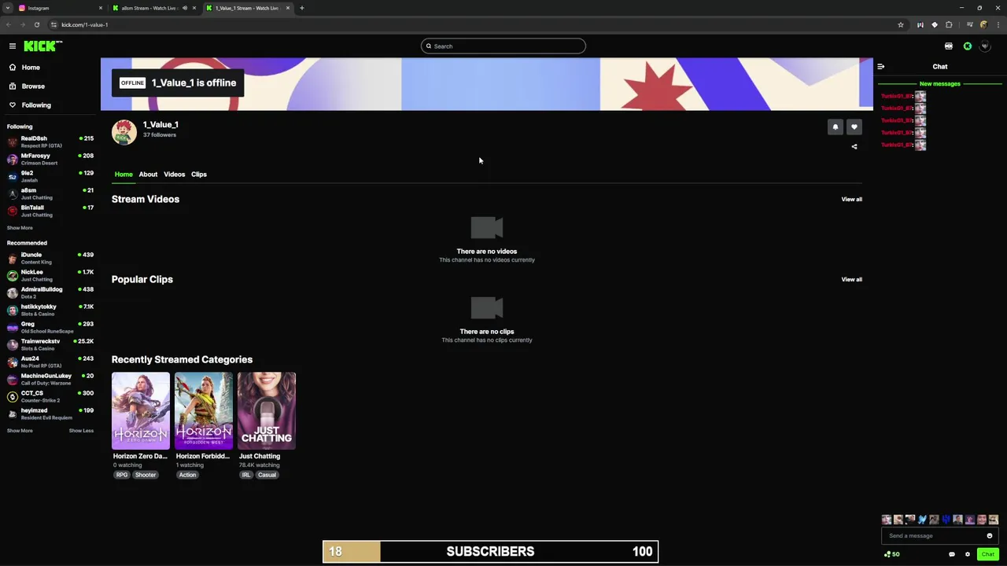Open heyimzed recommended channel
This screenshot has height=566, width=1007.
tap(50, 413)
